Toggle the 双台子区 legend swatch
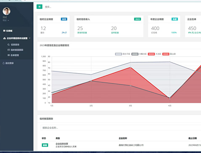This screenshot has width=201, height=153. (119, 54)
